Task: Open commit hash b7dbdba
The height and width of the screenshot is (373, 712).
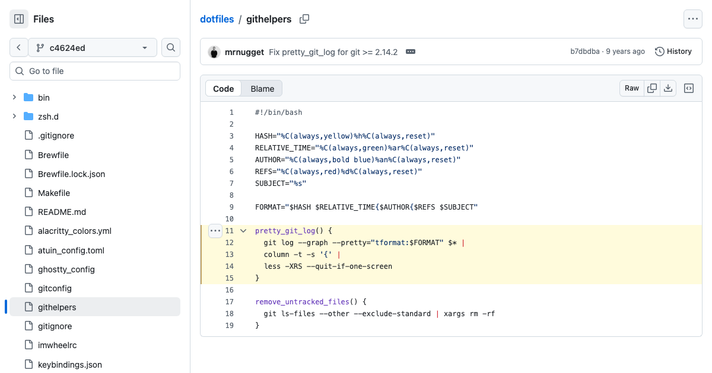Action: [585, 52]
